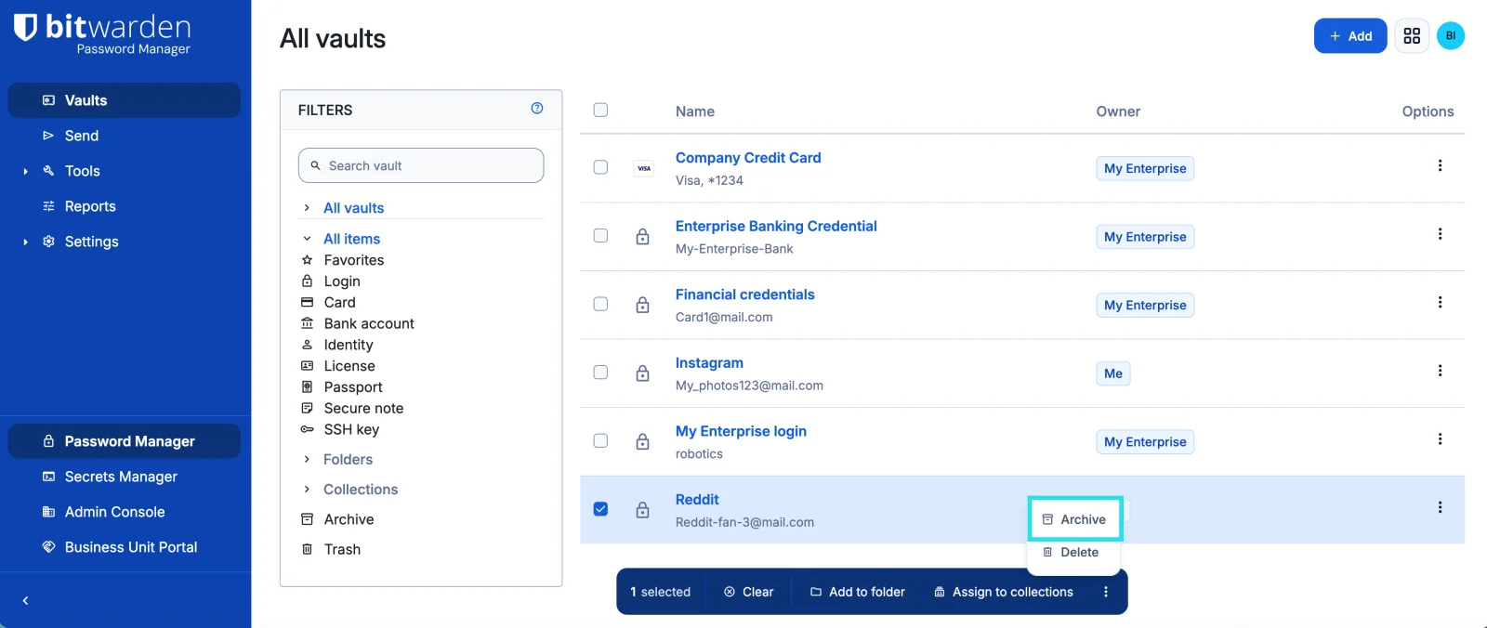Show the Archive filter
The image size is (1487, 628).
pos(349,519)
